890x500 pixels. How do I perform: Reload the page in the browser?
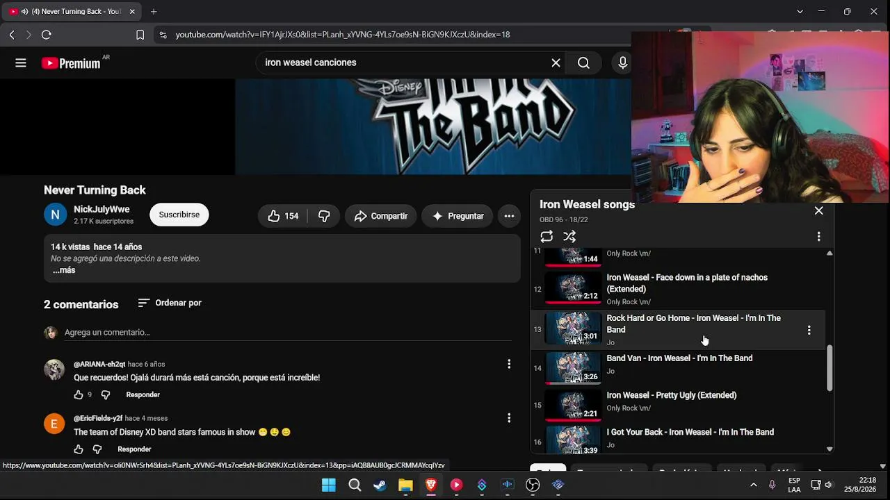(47, 35)
